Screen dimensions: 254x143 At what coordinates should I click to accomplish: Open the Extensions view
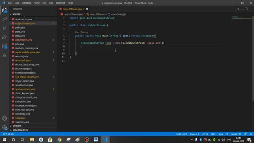pyautogui.click(x=4, y=46)
